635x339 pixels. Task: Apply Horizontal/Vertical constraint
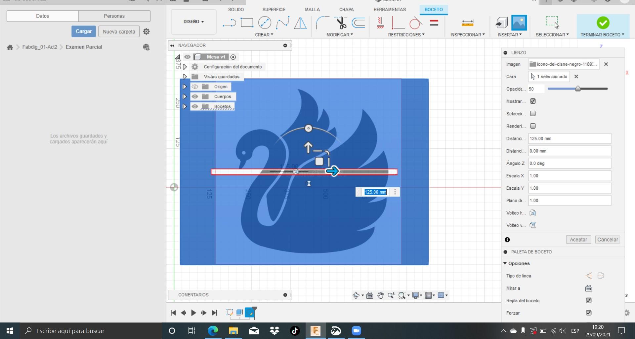click(x=380, y=23)
